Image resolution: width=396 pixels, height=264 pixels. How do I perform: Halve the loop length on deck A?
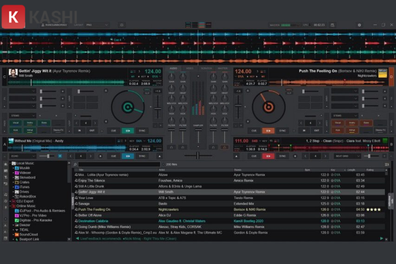tap(71, 156)
